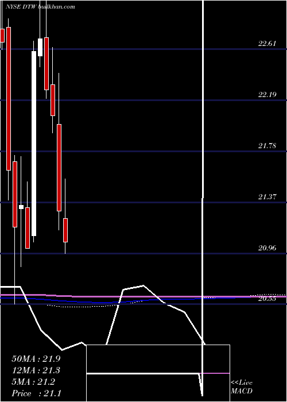Click the 21.37 price level label
This screenshot has height=402, width=287.
click(267, 197)
